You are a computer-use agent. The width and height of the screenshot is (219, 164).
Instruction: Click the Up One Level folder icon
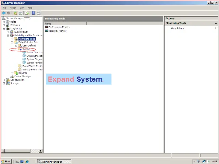(x=15, y=13)
